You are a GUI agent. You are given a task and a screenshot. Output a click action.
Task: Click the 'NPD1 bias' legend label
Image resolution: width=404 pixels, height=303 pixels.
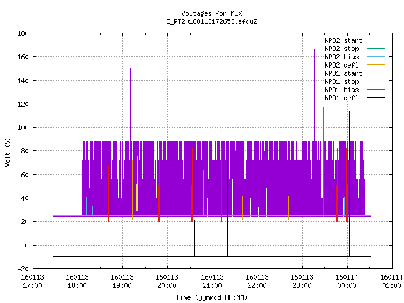click(342, 90)
